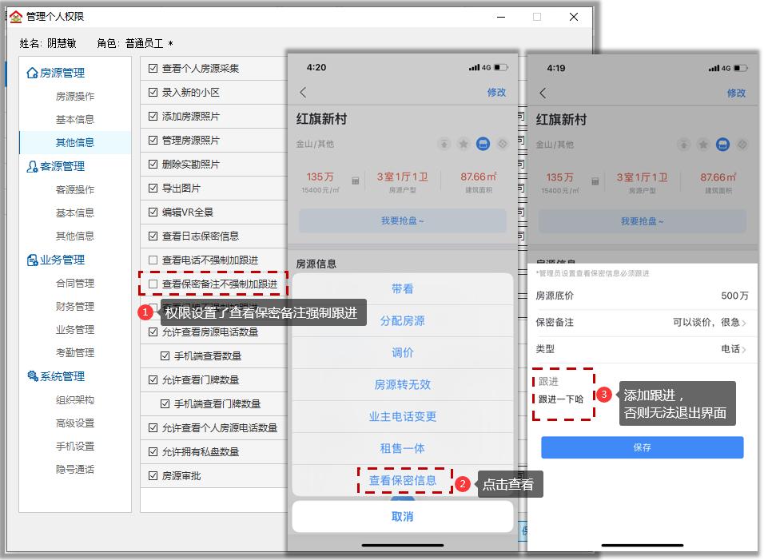Image resolution: width=764 pixels, height=560 pixels.
Task: Click the share icon beside the camera icon
Action: [x=742, y=144]
